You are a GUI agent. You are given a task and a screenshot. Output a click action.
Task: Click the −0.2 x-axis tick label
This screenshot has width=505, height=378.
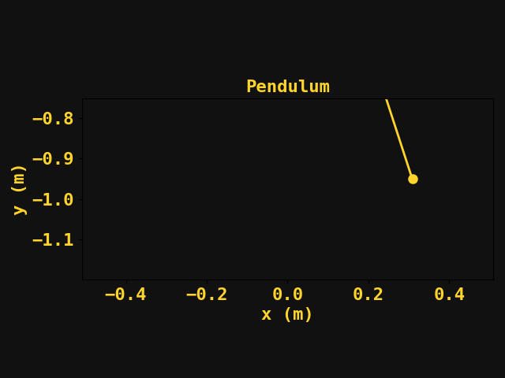(206, 295)
